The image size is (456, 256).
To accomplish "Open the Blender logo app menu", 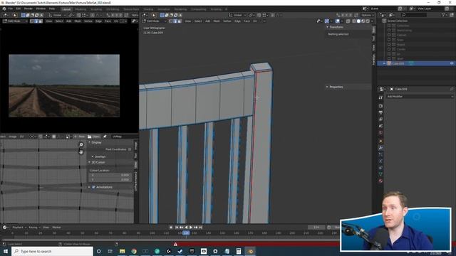I will pos(4,9).
